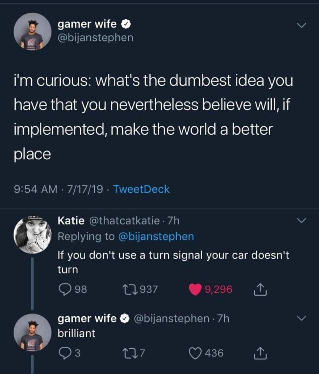View gamer wife's profile picture in main tweet
This screenshot has width=319, height=374.
click(32, 31)
